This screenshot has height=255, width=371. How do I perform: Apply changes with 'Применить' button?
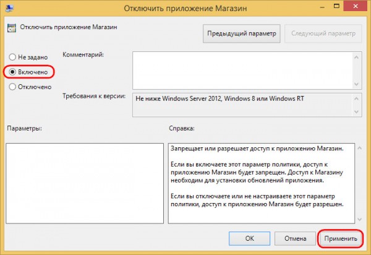(341, 238)
